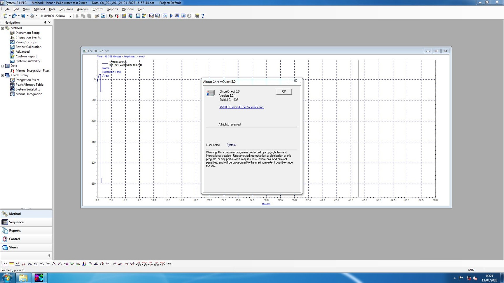Screen dimensions: 504x283
Task: Click the hand-shaped abort icon in toolbar
Action: 189,16
